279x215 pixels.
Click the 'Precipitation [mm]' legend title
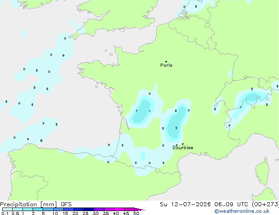coord(29,204)
